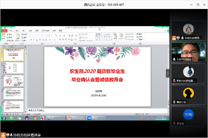Screen dimensions: 208x138
Task: Open the font size dropdown box
Action: [x=45, y=36]
